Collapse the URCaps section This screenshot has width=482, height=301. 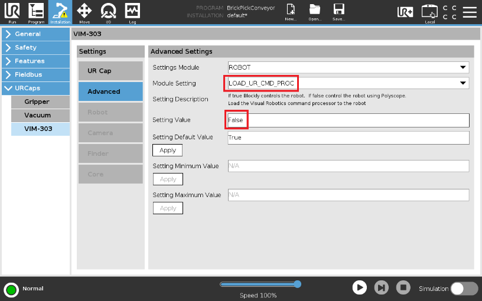(x=35, y=88)
